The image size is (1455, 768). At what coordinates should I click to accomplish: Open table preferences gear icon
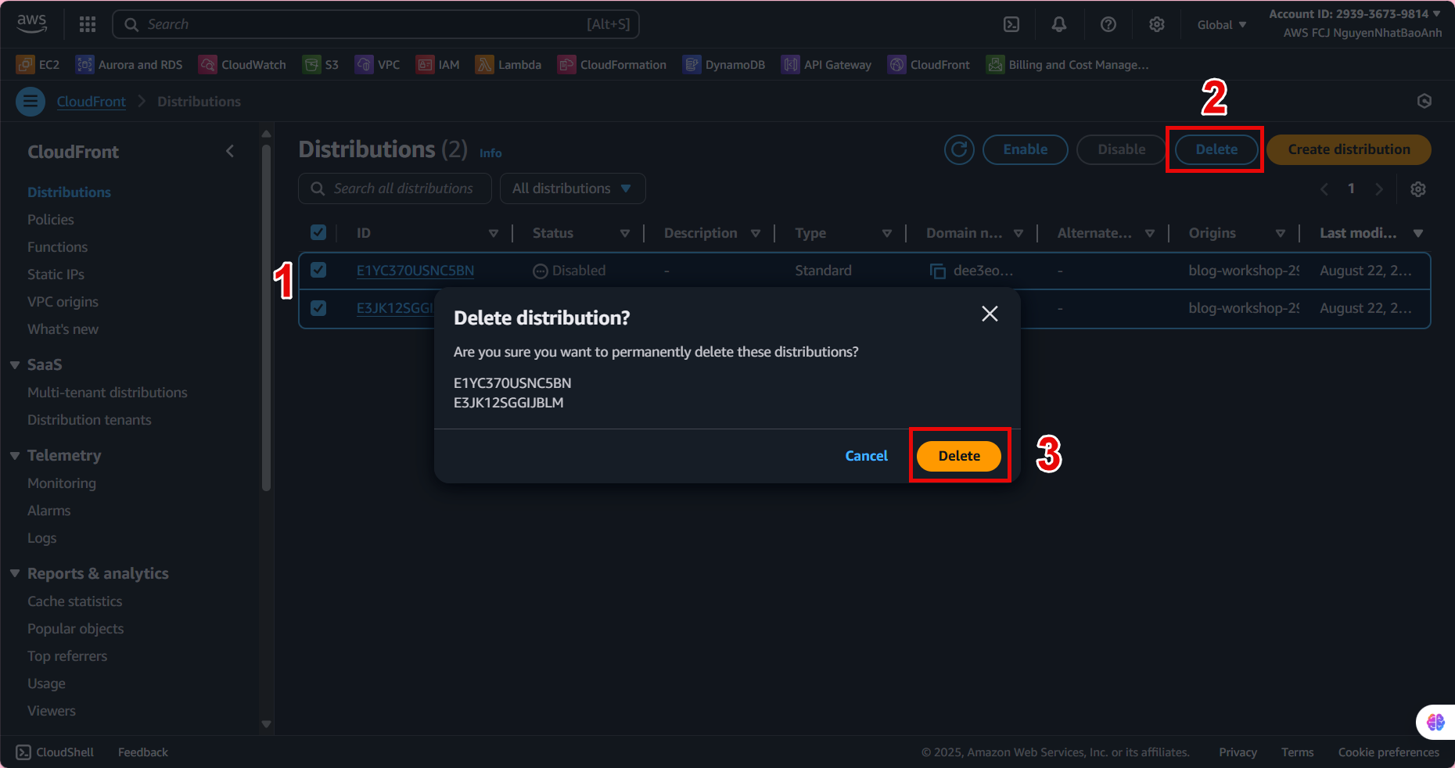coord(1417,189)
